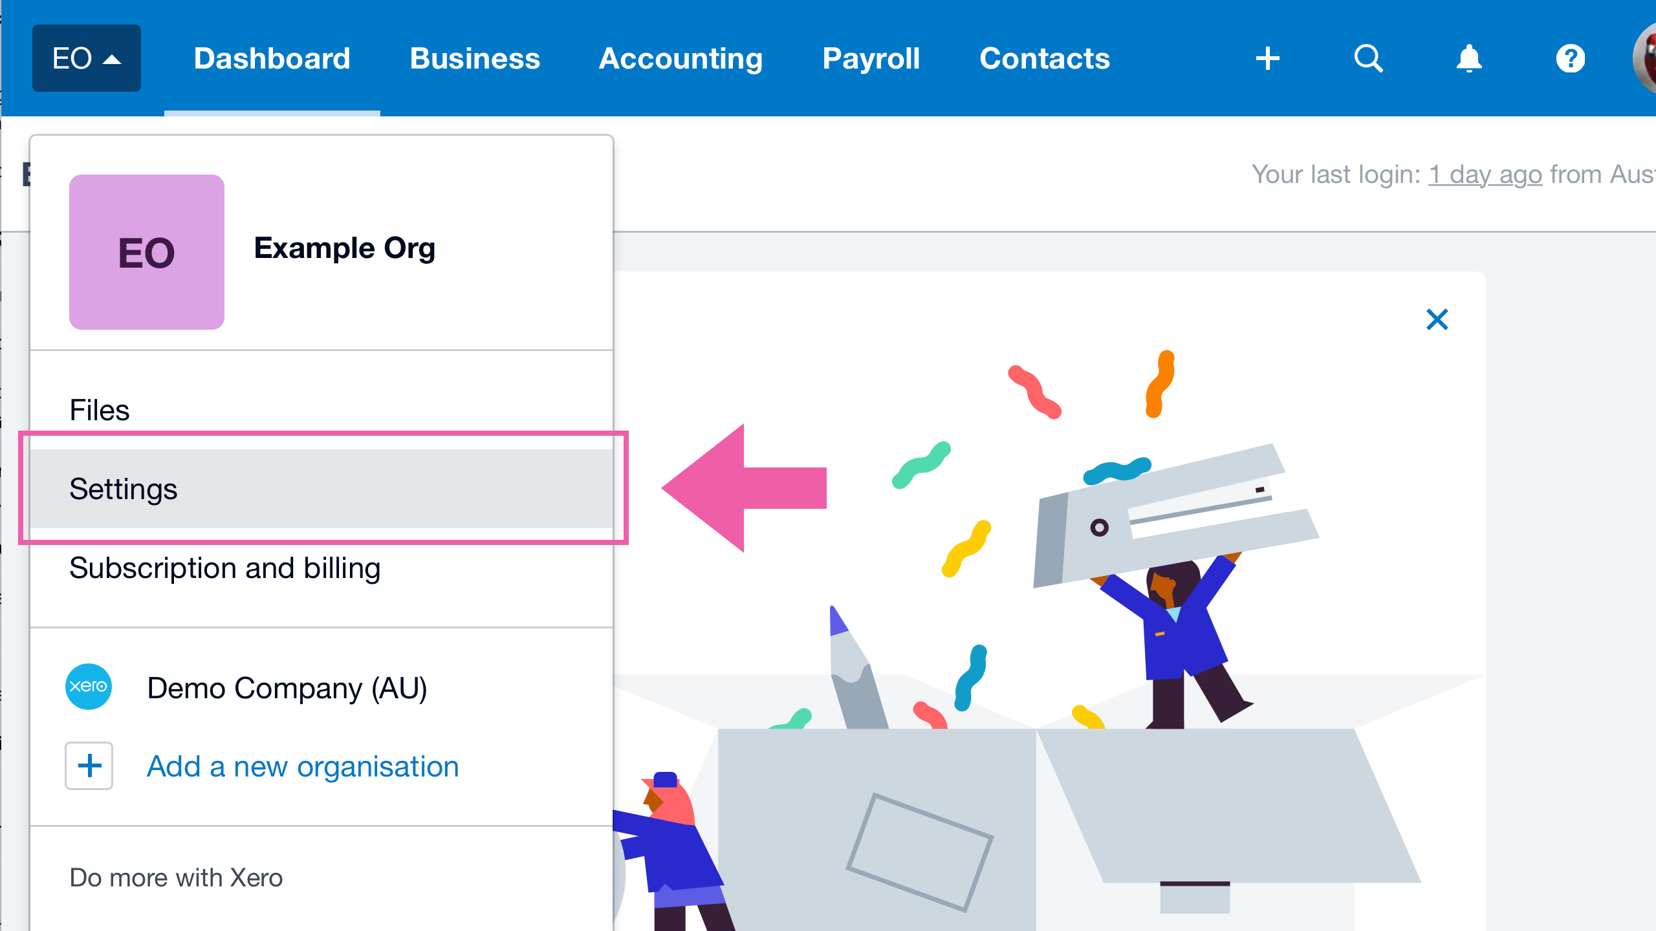Collapse the EO organisation dropdown

point(87,58)
